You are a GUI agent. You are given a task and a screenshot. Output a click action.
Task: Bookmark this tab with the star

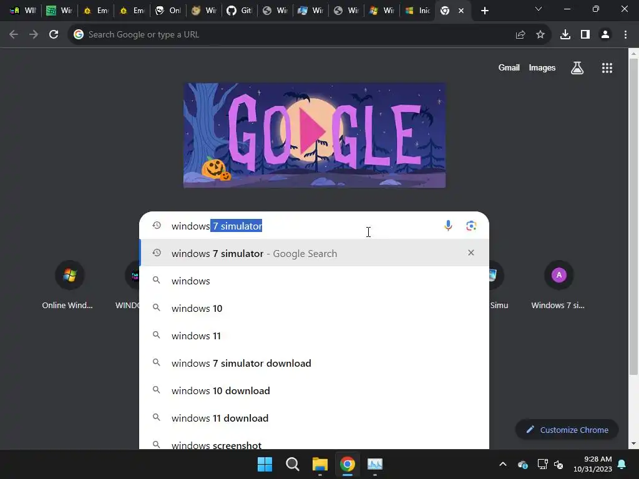[x=540, y=35]
